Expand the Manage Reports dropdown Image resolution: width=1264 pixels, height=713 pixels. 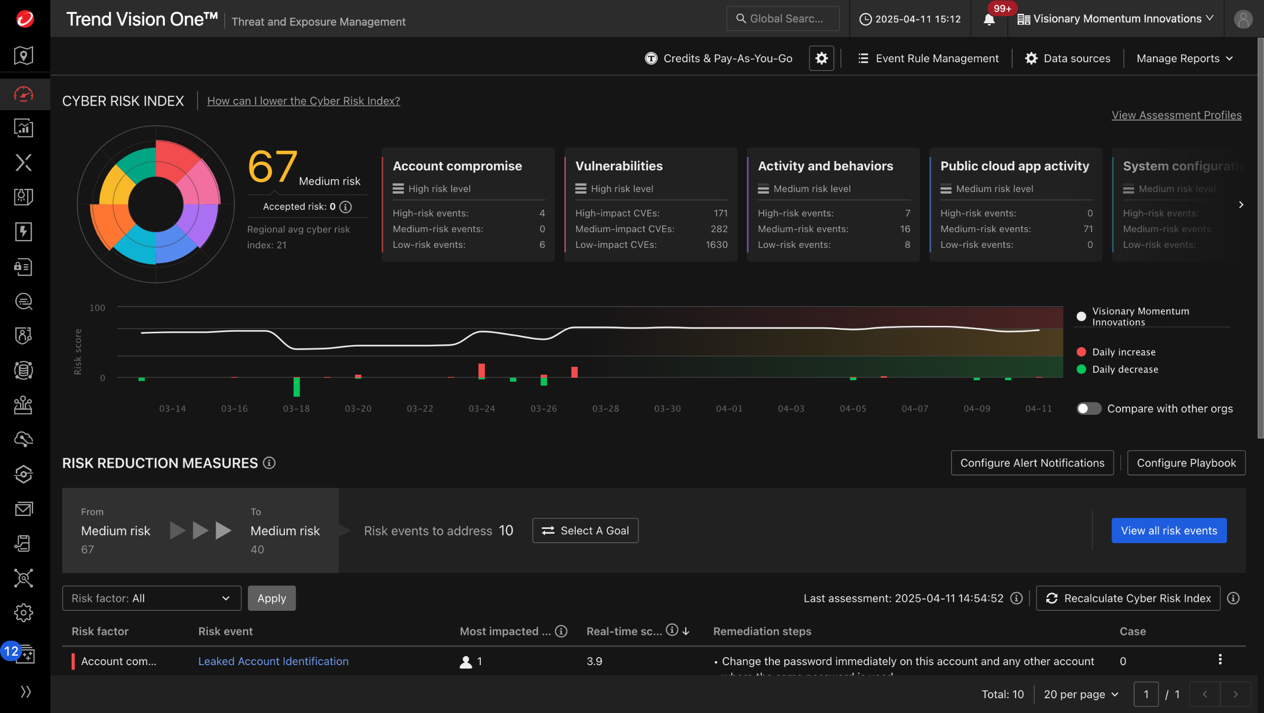[1184, 58]
